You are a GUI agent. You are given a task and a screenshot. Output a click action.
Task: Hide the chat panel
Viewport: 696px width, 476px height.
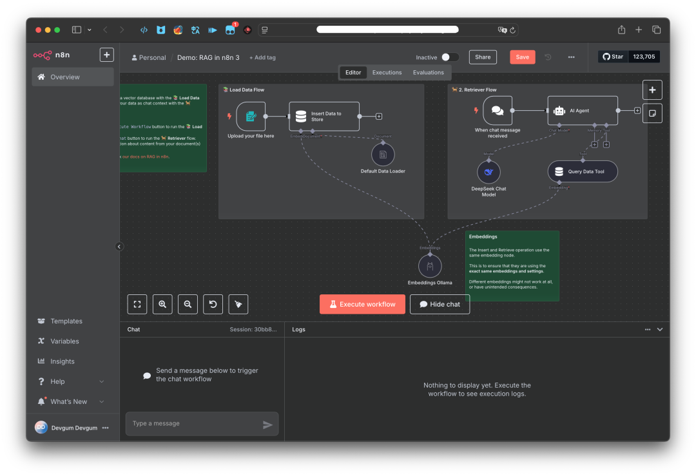point(440,304)
